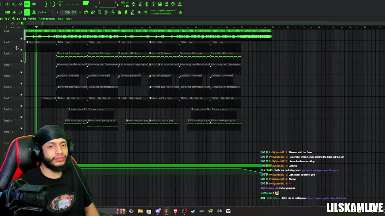385x216 pixels.
Task: Open the undo history icon
Action: pyautogui.click(x=133, y=4)
